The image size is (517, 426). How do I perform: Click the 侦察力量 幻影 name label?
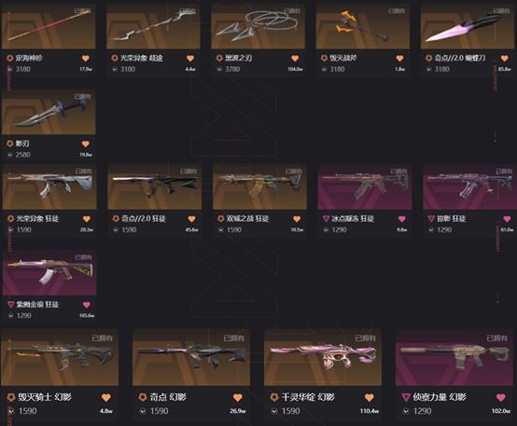(x=440, y=397)
